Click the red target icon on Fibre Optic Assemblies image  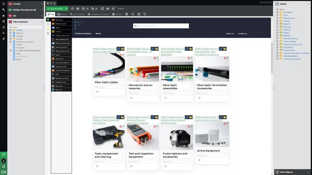189,58
